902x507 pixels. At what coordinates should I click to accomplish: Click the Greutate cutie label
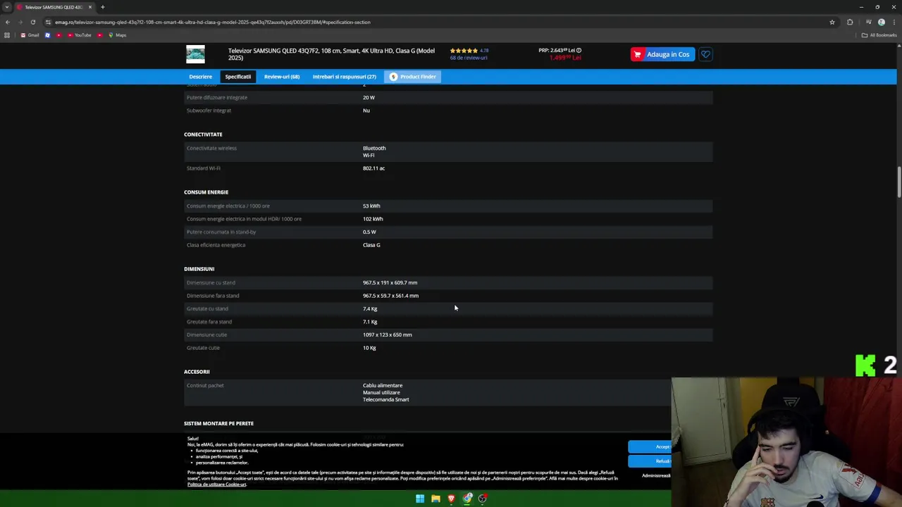(x=203, y=348)
